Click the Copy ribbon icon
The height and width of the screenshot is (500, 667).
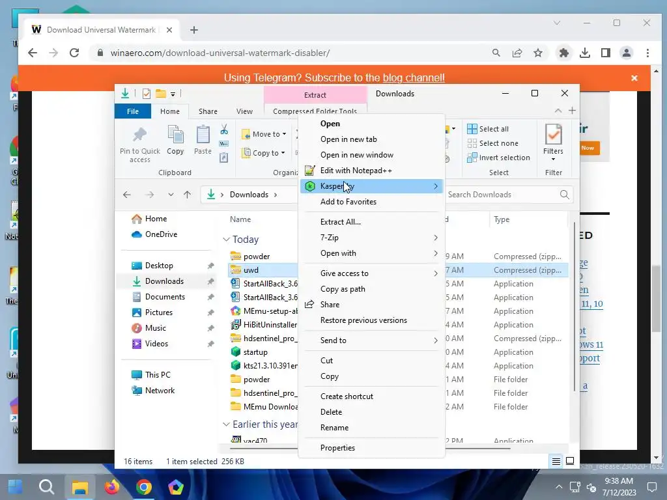175,135
